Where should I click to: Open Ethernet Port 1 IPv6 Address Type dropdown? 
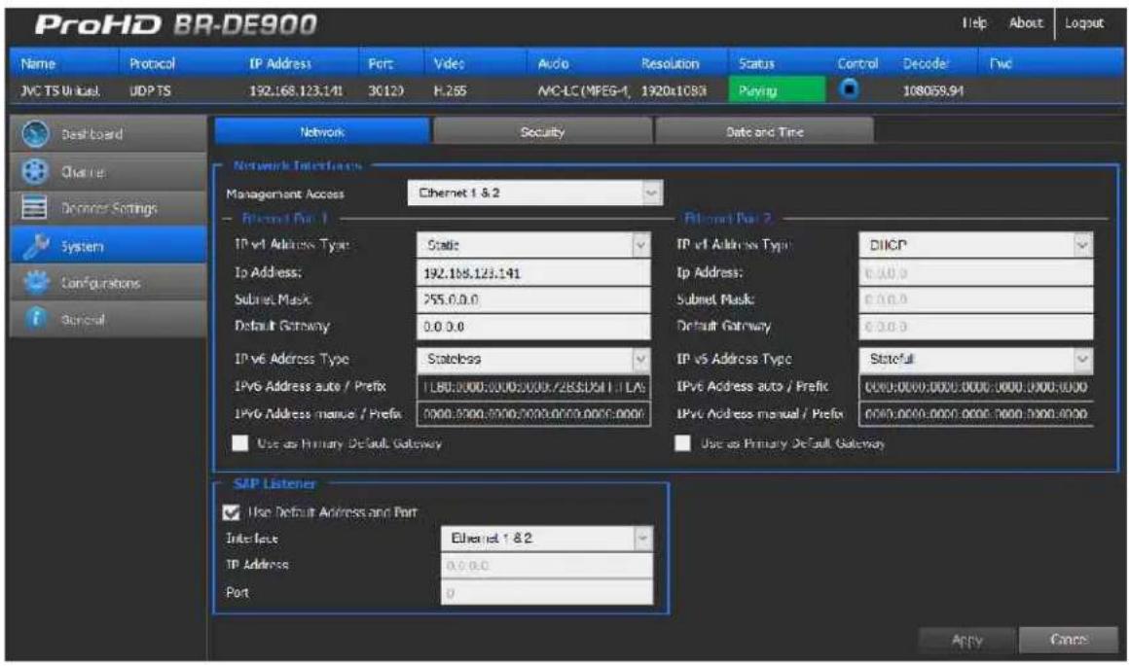(533, 359)
